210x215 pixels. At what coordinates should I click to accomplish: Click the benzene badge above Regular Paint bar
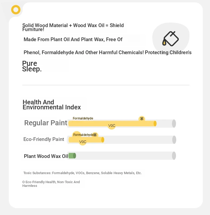coord(142,119)
